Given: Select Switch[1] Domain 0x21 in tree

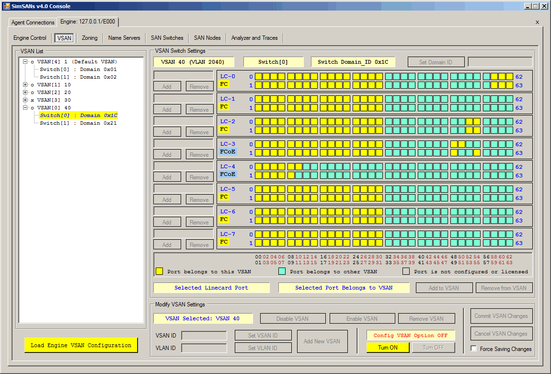Looking at the screenshot, I should pyautogui.click(x=78, y=123).
